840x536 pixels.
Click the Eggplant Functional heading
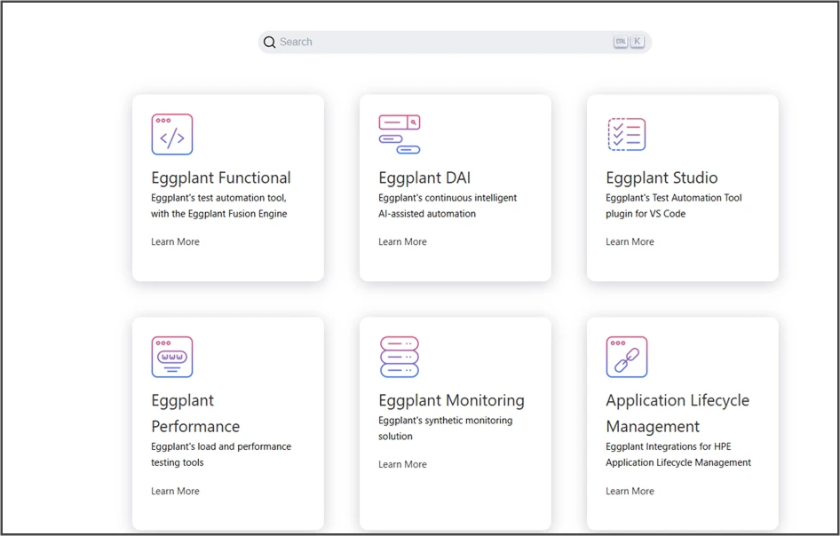pyautogui.click(x=220, y=177)
